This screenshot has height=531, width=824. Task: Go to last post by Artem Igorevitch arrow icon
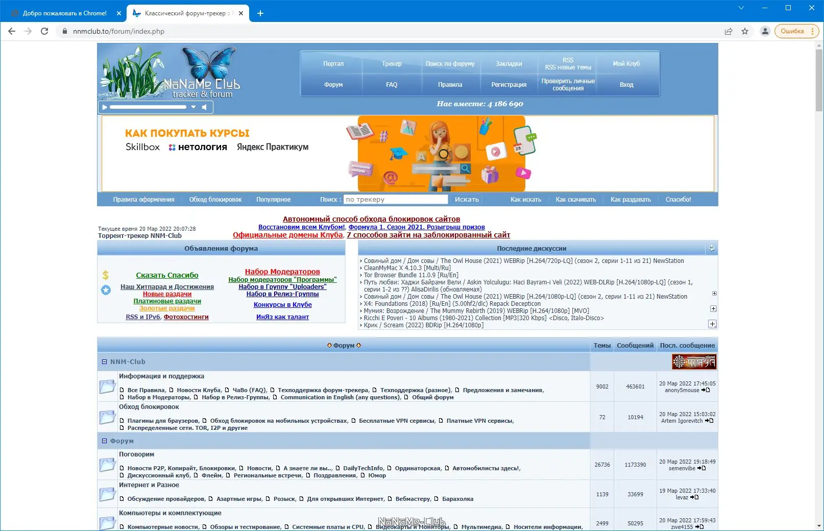(709, 421)
